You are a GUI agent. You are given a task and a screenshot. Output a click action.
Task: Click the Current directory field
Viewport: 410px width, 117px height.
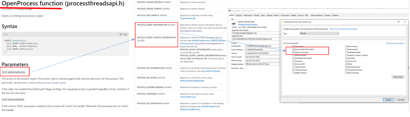(263, 50)
